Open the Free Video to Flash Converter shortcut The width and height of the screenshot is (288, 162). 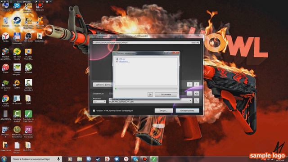tap(28, 116)
